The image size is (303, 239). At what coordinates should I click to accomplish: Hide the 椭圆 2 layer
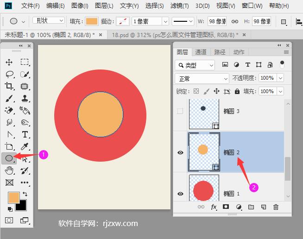coord(180,152)
